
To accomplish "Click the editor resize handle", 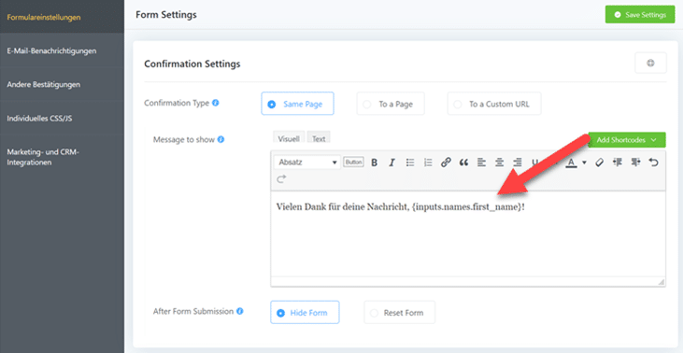I will point(662,282).
